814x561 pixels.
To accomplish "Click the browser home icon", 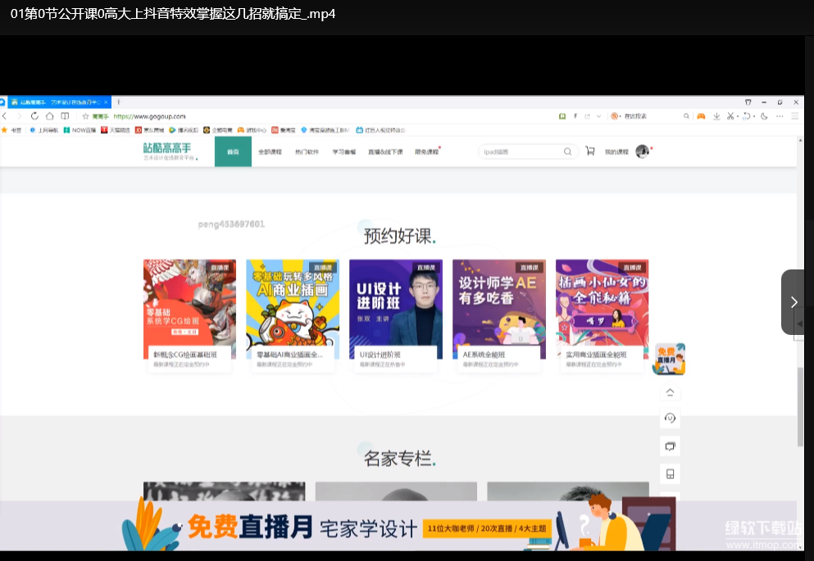I will click(49, 116).
